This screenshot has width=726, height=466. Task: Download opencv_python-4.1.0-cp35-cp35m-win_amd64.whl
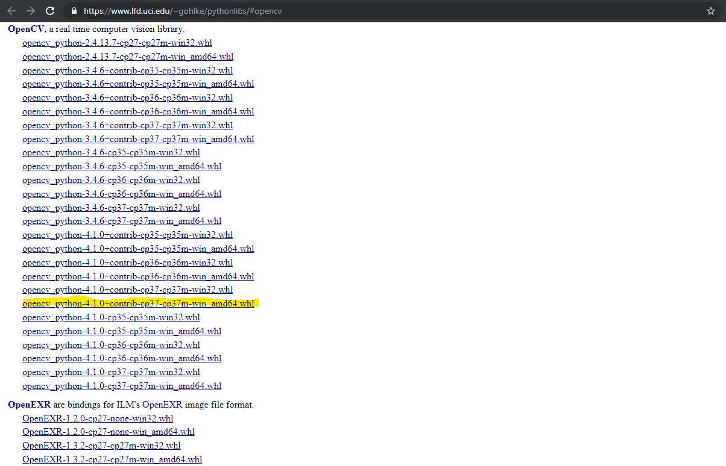(122, 331)
